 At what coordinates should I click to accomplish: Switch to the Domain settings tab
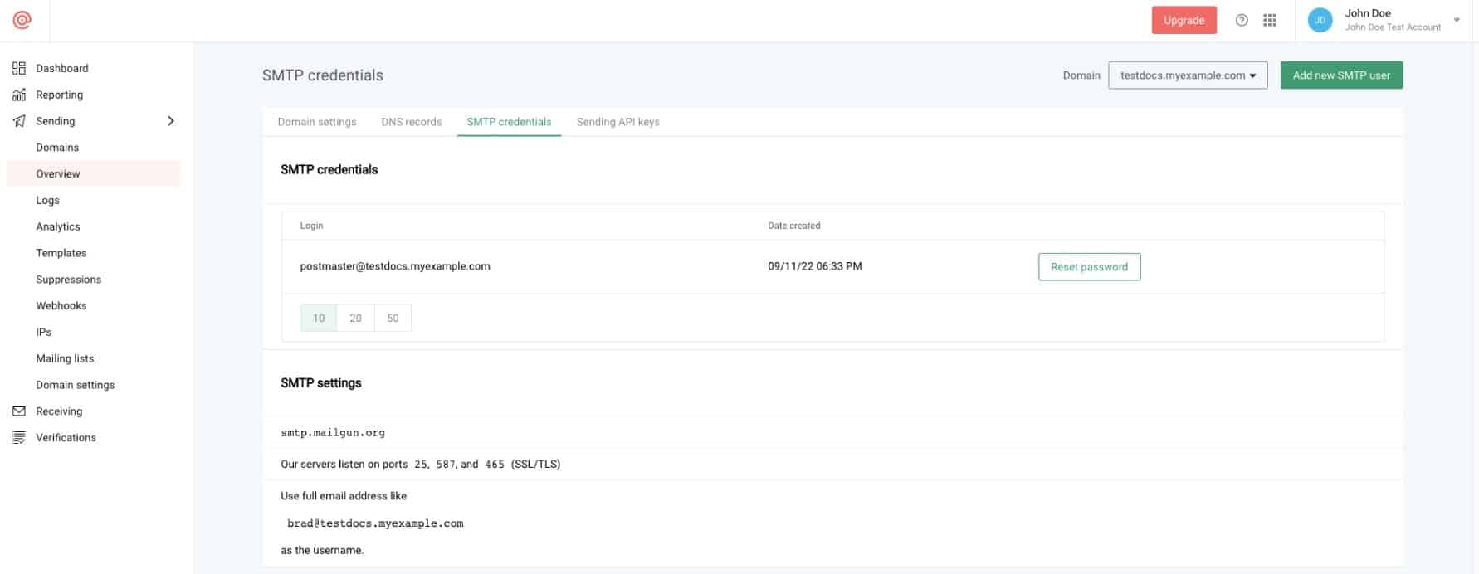coord(317,122)
